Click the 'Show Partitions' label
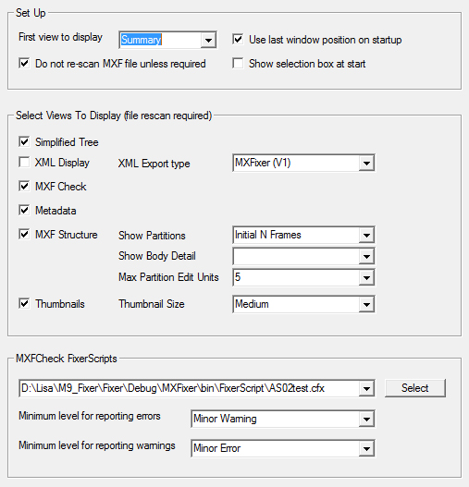 152,236
